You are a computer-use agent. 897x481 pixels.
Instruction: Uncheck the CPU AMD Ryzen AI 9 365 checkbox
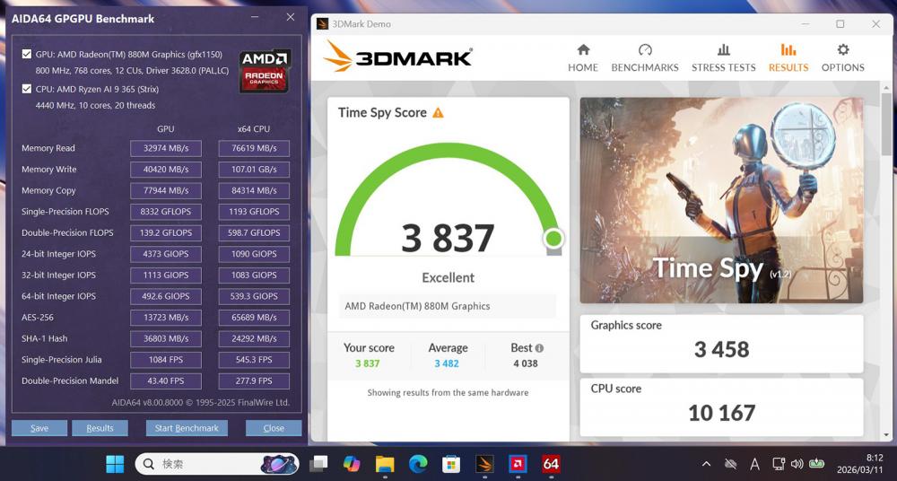click(26, 89)
